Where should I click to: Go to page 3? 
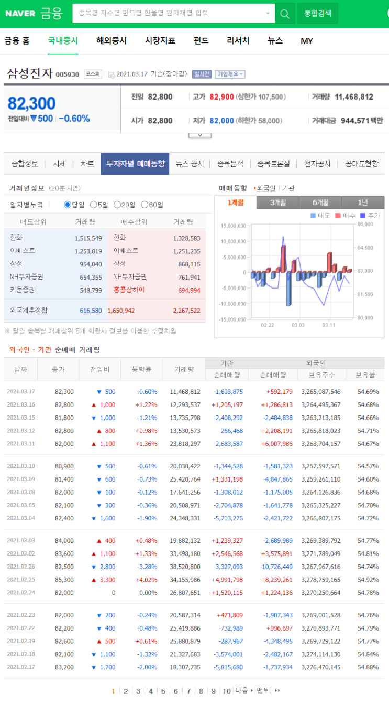tap(138, 691)
